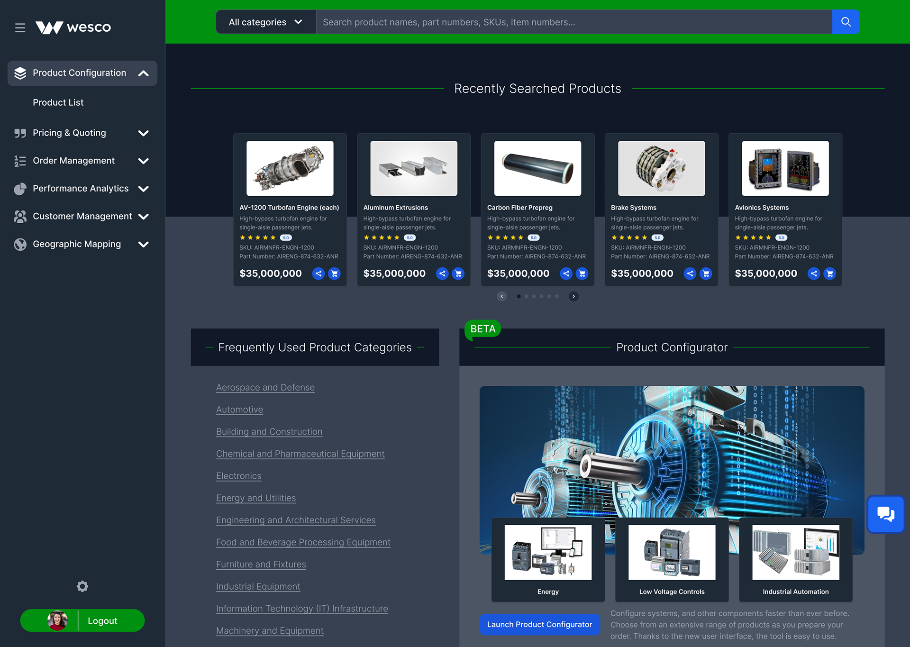Click the Order Management list icon
Image resolution: width=910 pixels, height=647 pixels.
point(20,161)
